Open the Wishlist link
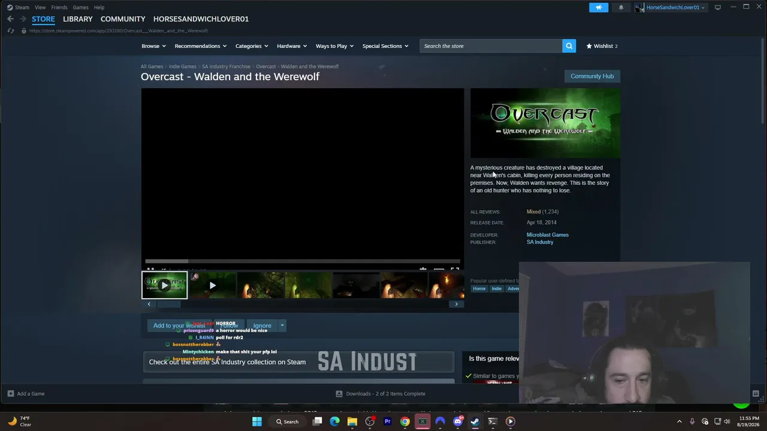767x431 pixels. coord(602,46)
